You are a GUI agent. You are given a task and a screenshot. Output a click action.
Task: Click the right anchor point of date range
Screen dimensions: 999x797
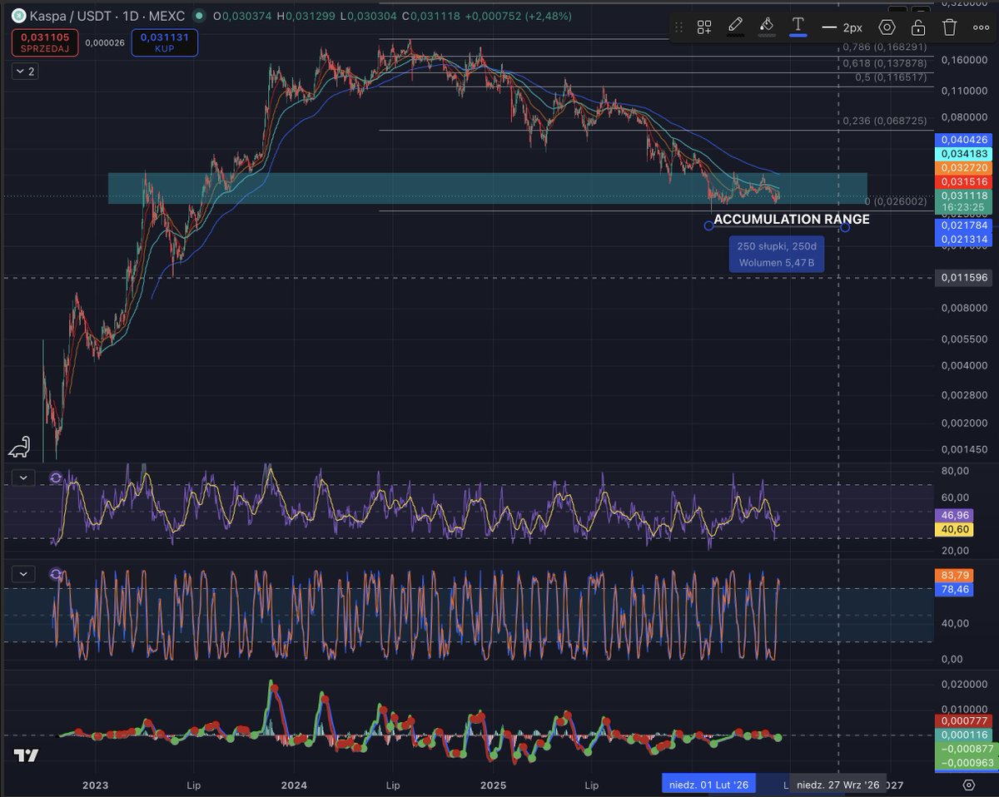[x=845, y=226]
